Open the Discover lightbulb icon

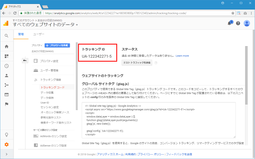click(6, 135)
